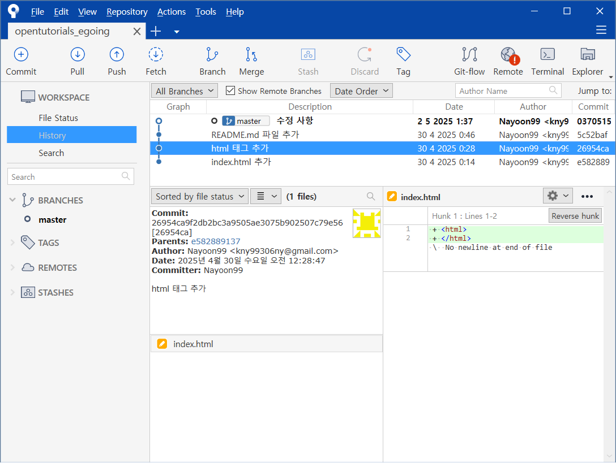Click the Tag toolbar icon

click(403, 54)
